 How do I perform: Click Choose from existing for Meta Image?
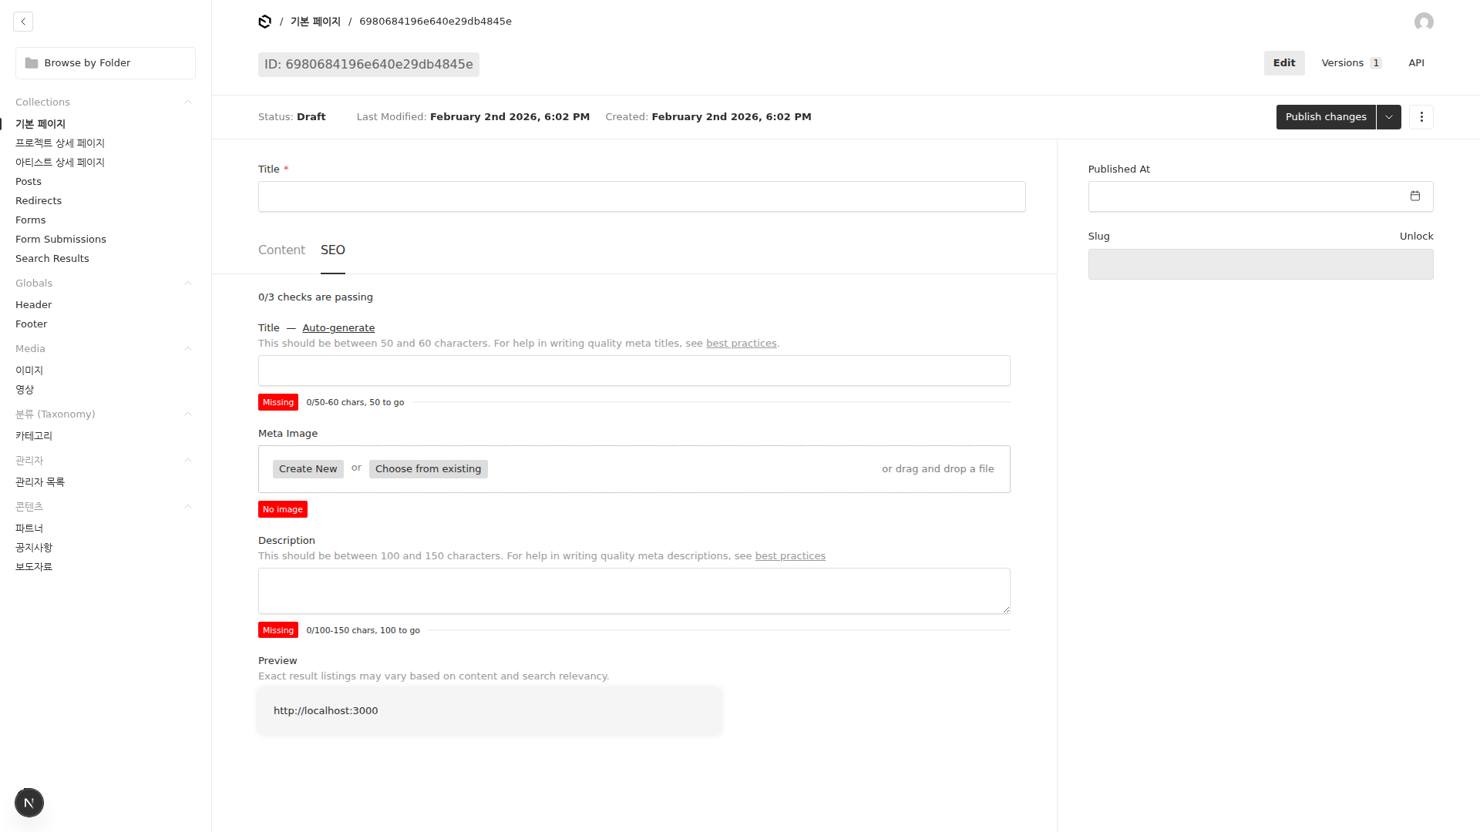click(428, 469)
